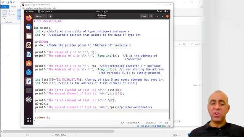Click the Paint quick-access save icon
The image size is (244, 137).
[x=8, y=2]
